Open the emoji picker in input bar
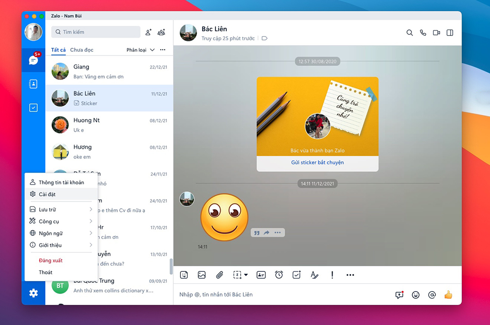The width and height of the screenshot is (490, 325). (416, 295)
